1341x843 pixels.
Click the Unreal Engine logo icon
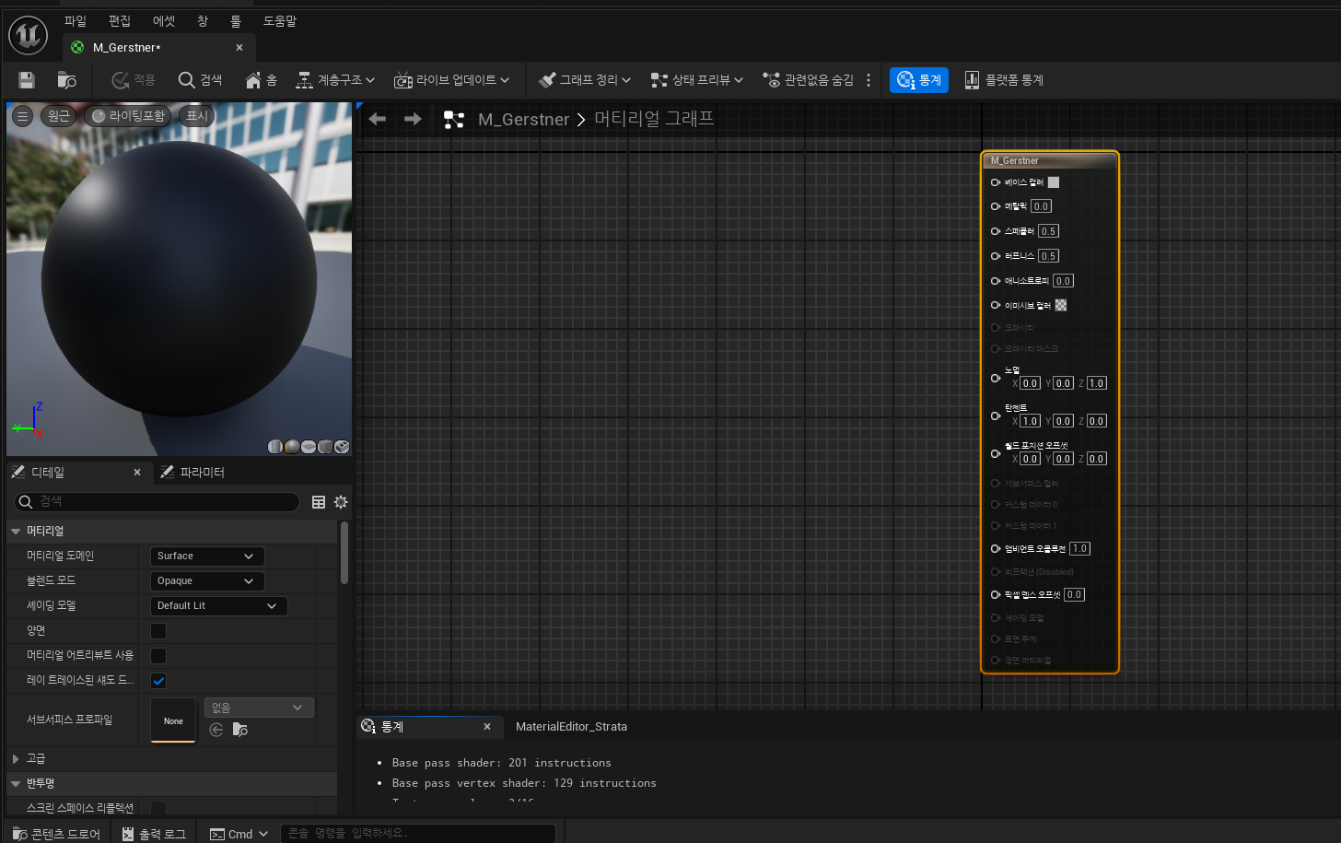point(28,35)
